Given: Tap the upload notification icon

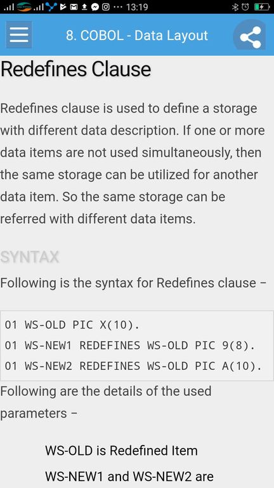Looking at the screenshot, I should [x=84, y=7].
